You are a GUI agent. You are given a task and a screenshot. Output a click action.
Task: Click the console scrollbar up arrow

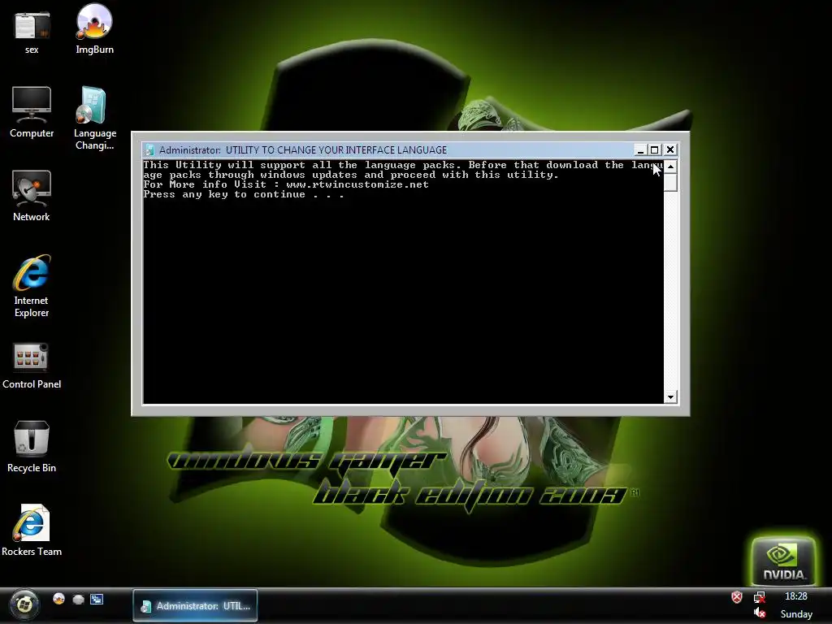(670, 167)
